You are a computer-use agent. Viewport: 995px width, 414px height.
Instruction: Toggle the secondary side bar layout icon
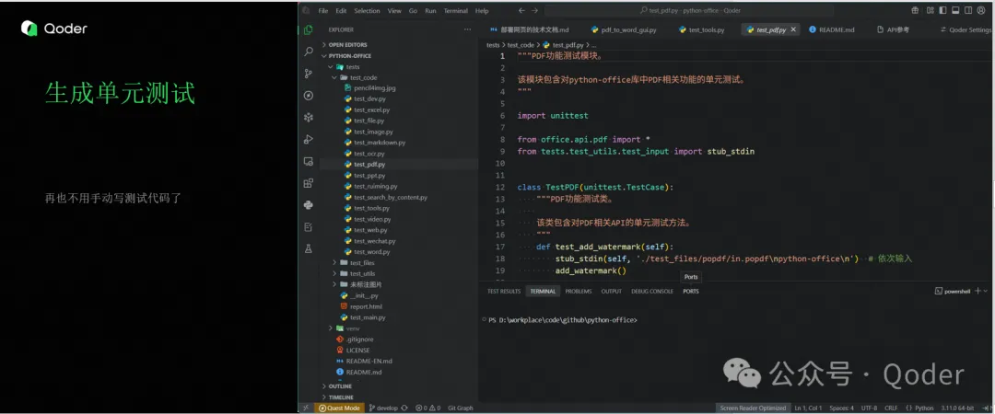[969, 10]
